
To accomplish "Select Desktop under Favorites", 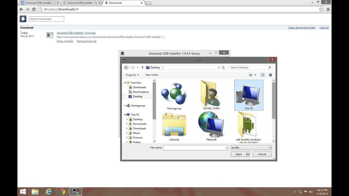I will (x=138, y=96).
